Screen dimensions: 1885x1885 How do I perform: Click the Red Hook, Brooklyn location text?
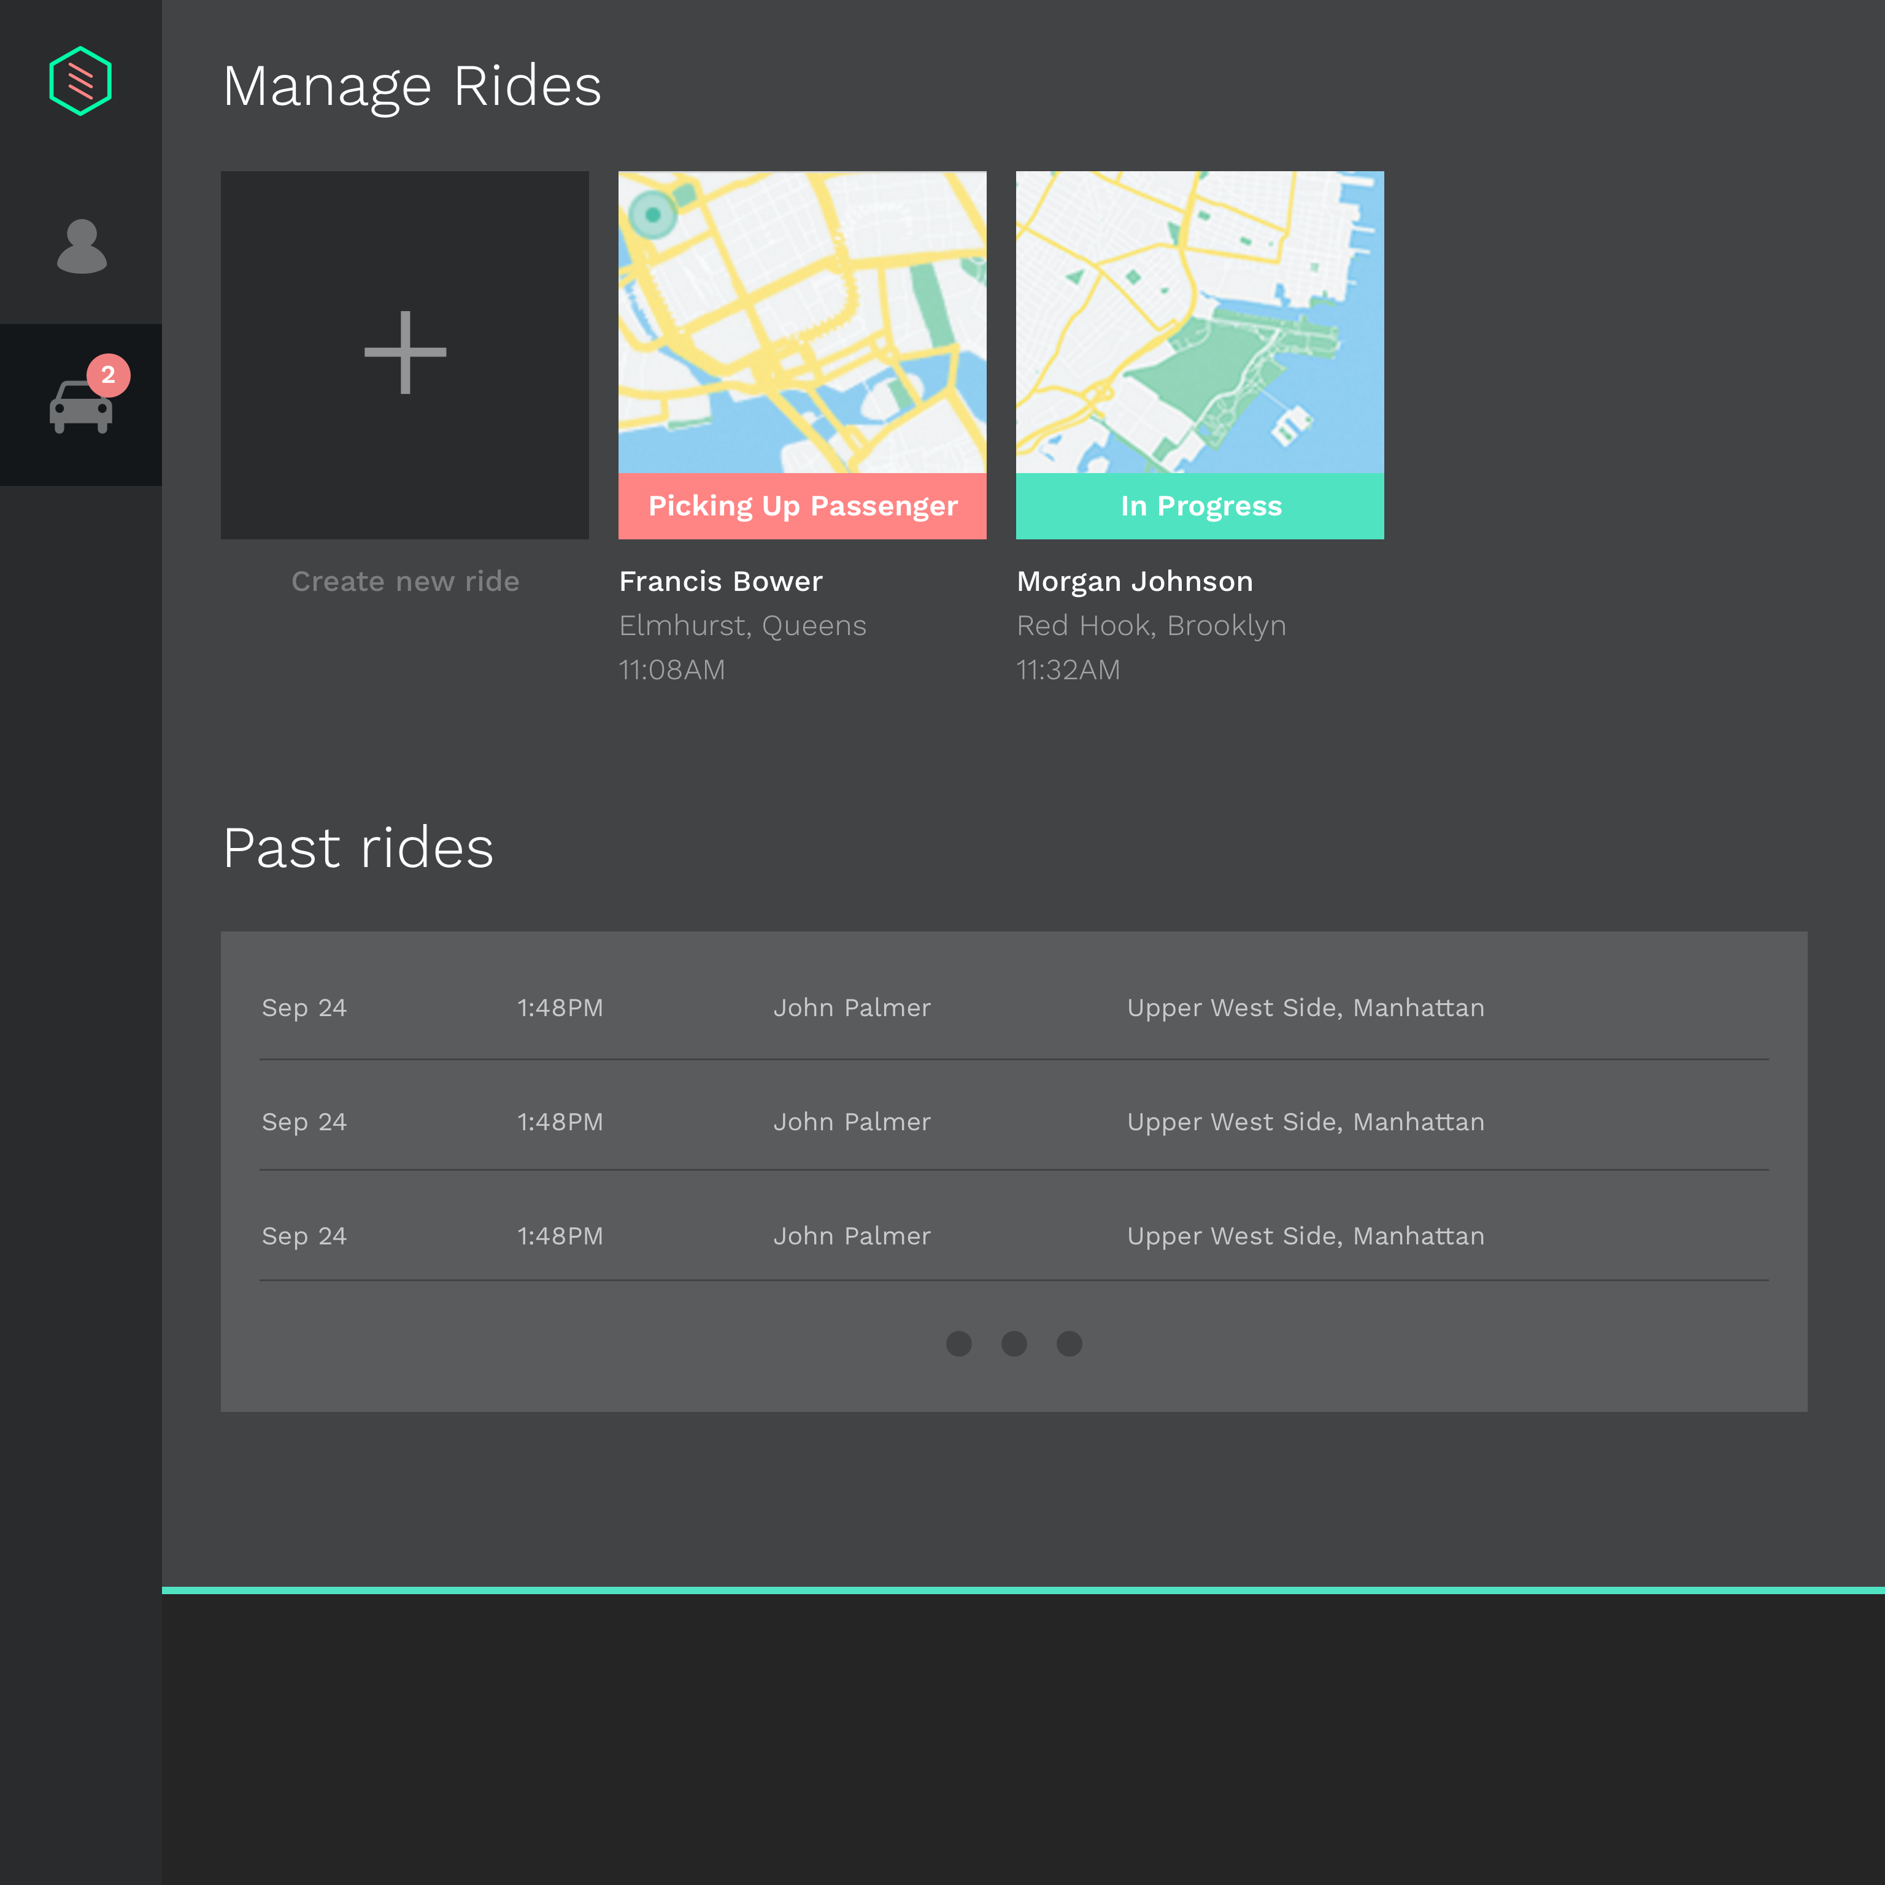[x=1151, y=625]
